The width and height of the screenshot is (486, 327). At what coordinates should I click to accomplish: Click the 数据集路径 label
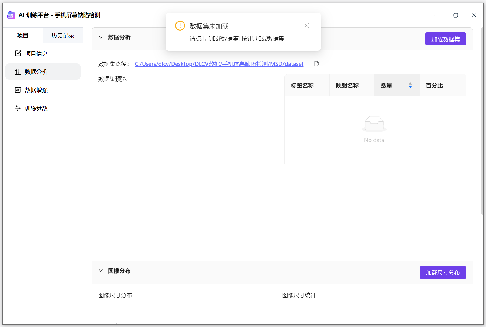point(114,64)
